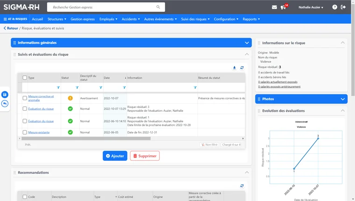Viewport: 355px width, 201px height.
Task: Click green status icon for 2022-10-07 13:29 row
Action: pyautogui.click(x=70, y=109)
